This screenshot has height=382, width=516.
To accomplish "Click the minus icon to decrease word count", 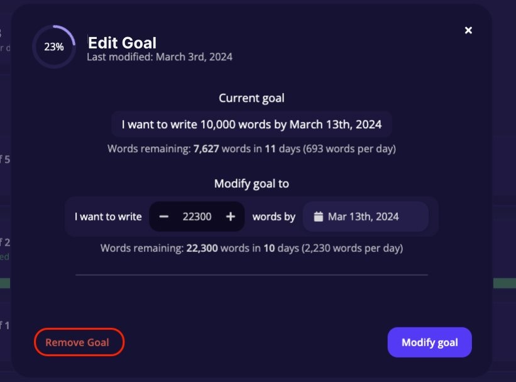I will [x=165, y=216].
